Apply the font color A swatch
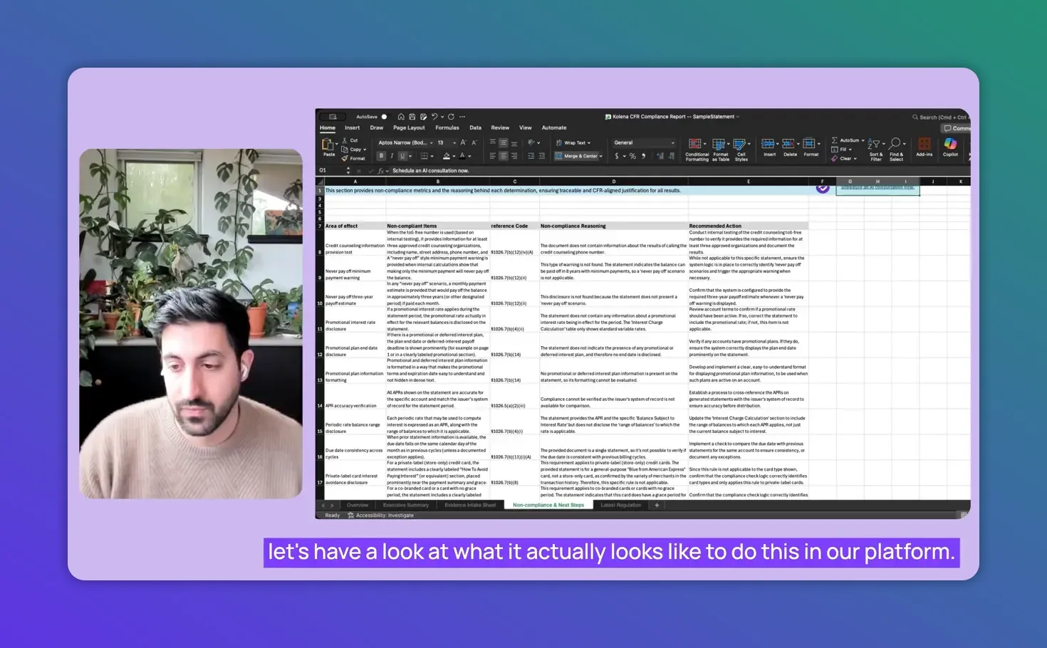This screenshot has width=1047, height=648. [x=462, y=156]
